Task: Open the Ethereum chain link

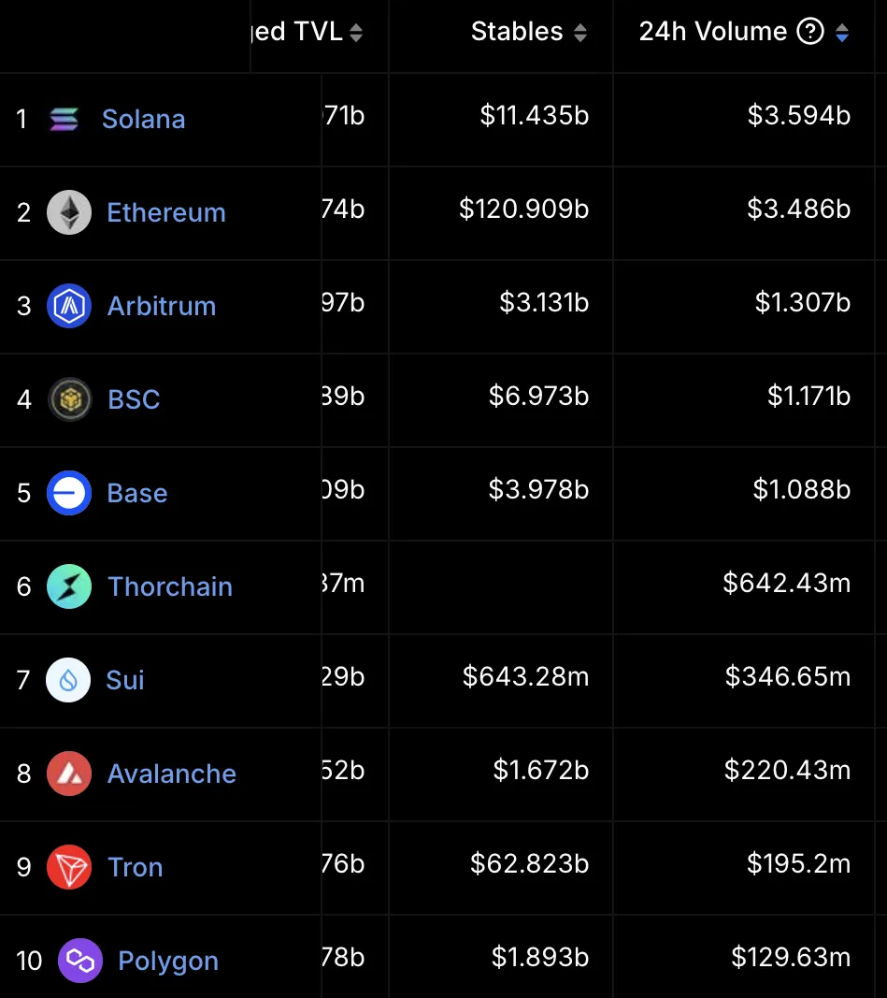Action: [x=166, y=212]
